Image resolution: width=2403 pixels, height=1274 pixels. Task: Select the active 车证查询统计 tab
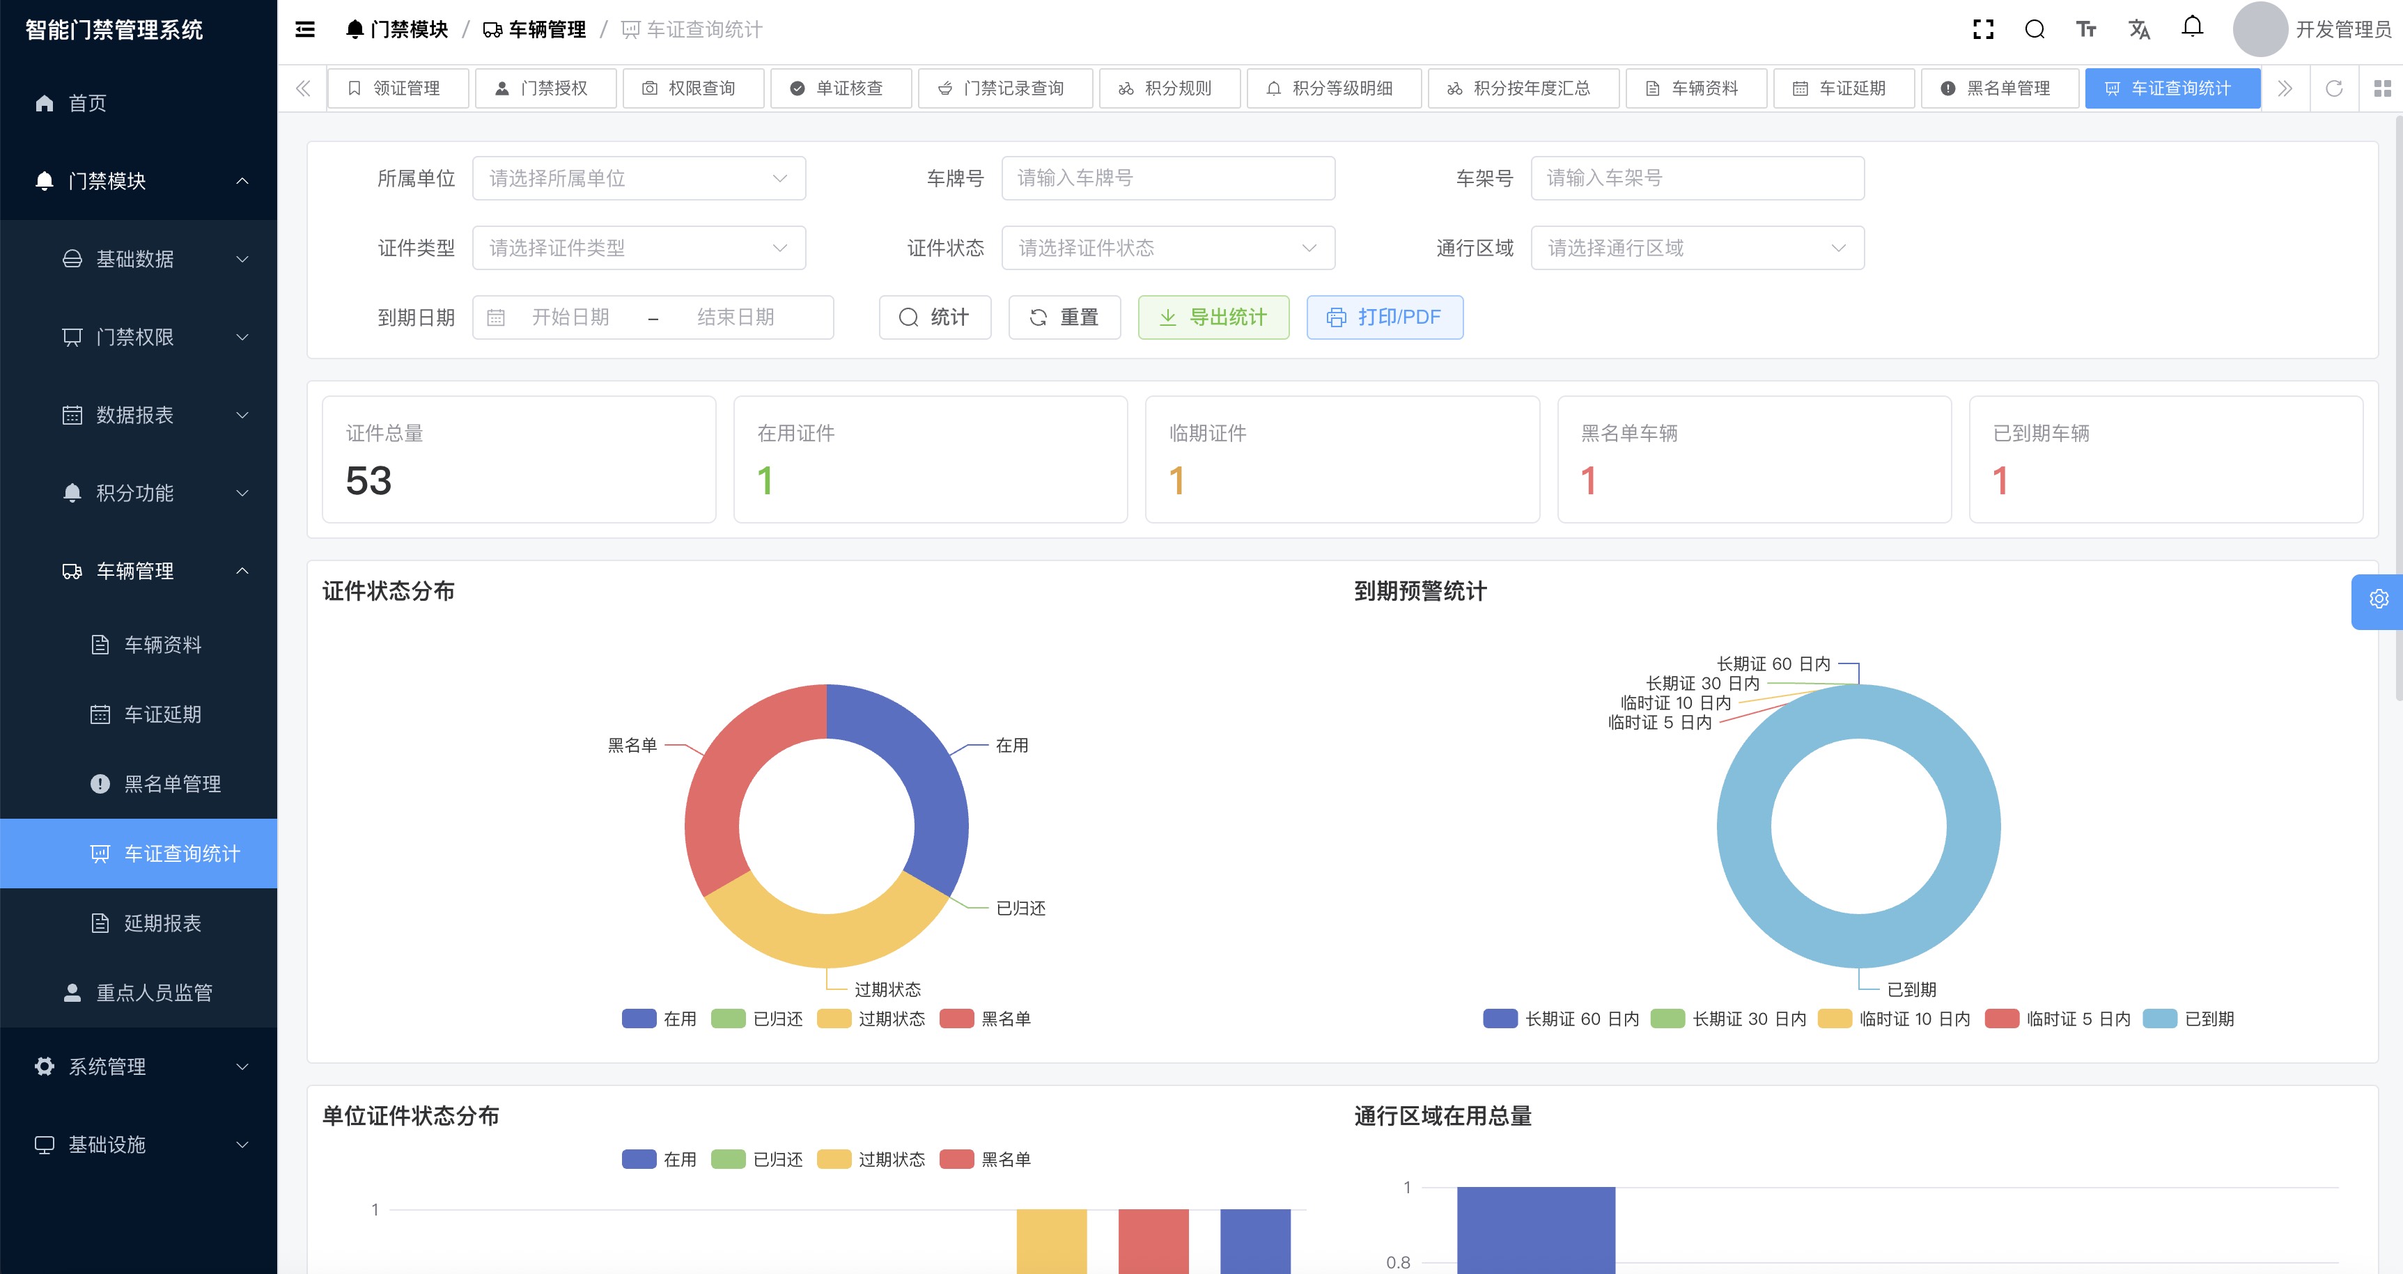[2172, 88]
